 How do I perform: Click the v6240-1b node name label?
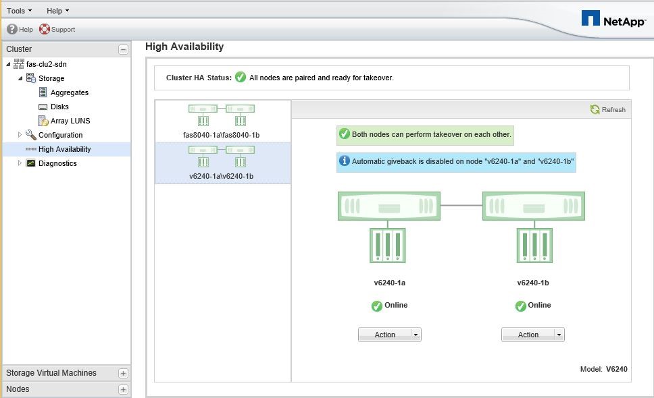point(533,283)
